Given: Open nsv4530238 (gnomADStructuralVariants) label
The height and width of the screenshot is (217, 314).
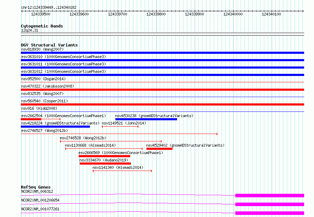Looking at the screenshot, I should (154, 116).
